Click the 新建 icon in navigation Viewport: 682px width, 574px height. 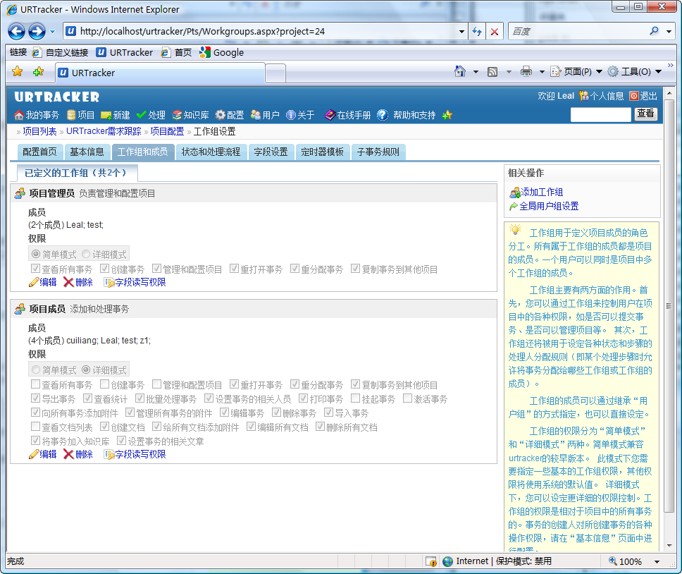[x=106, y=116]
